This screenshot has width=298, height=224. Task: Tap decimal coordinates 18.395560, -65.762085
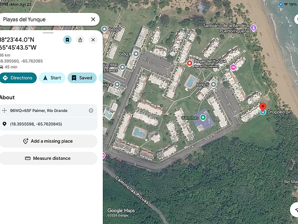click(21, 61)
